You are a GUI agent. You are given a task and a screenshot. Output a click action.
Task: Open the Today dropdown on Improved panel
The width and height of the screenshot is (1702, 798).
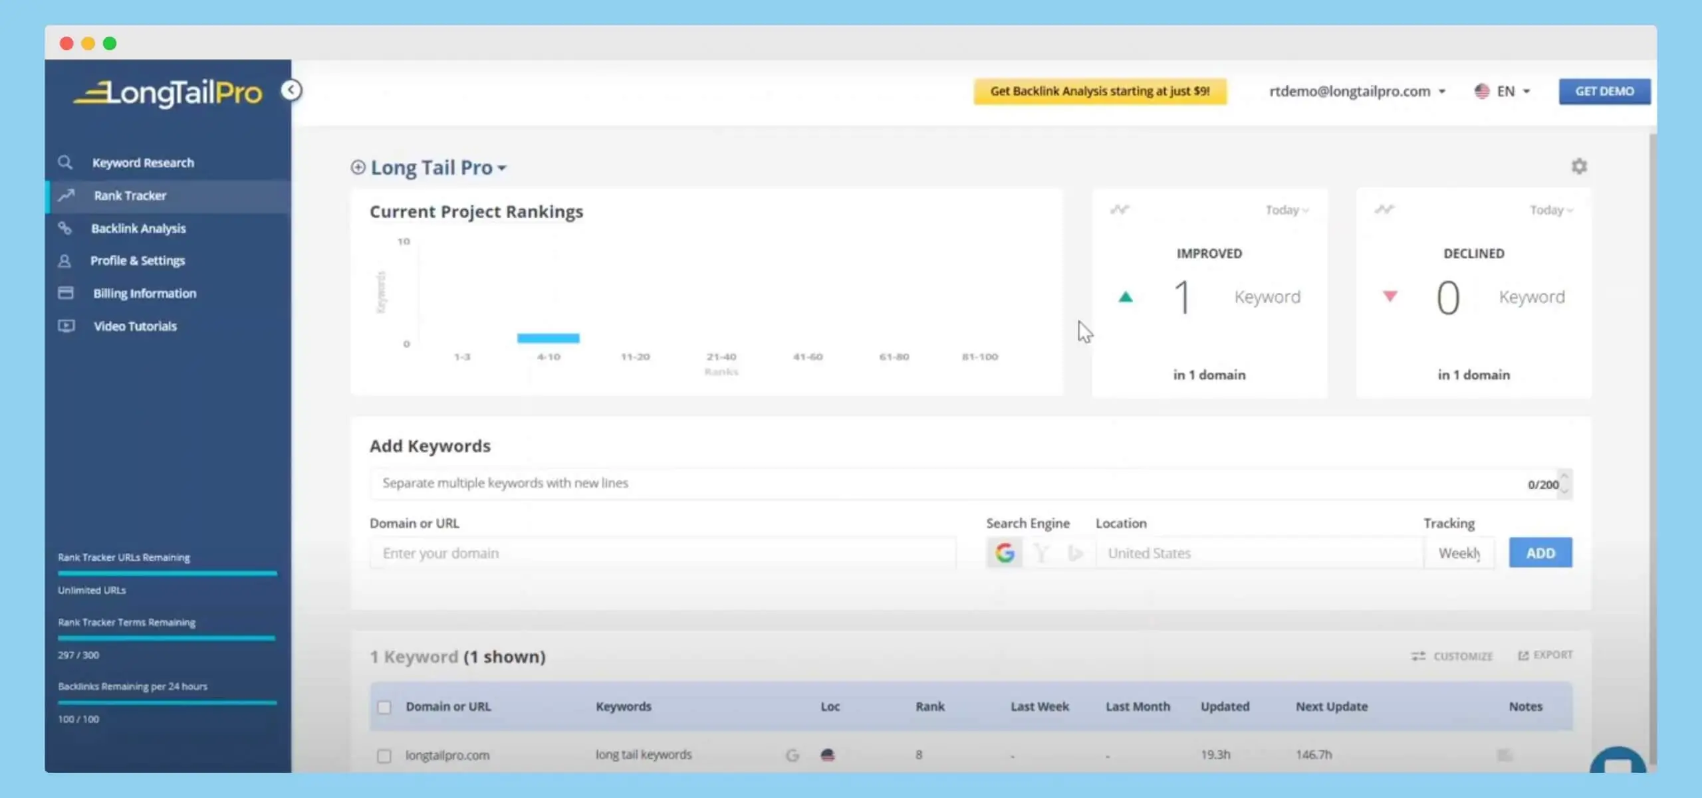[x=1286, y=209]
